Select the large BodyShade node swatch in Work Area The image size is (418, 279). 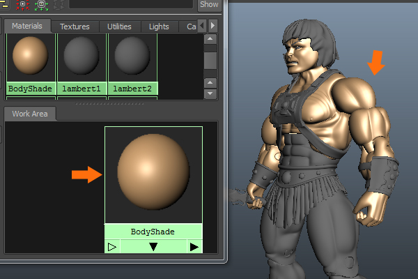coord(153,175)
